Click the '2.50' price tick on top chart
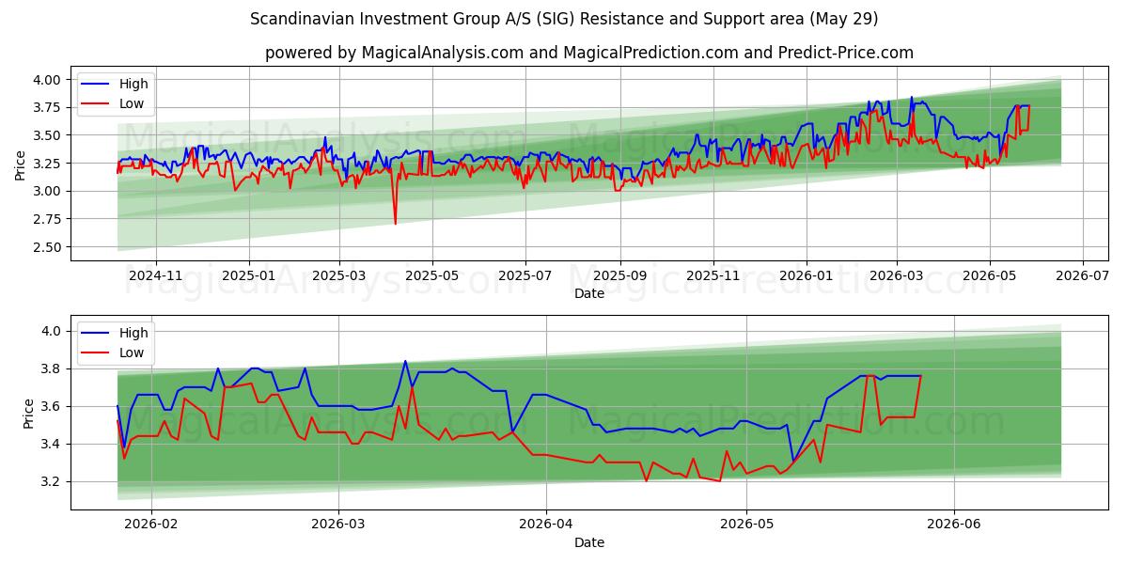Screen dimensions: 1128x564 (47, 247)
